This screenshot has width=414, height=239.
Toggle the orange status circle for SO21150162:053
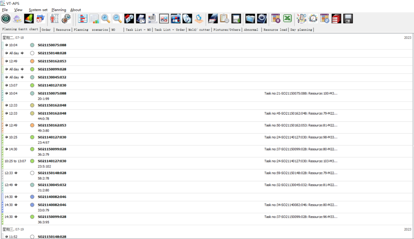32,61
